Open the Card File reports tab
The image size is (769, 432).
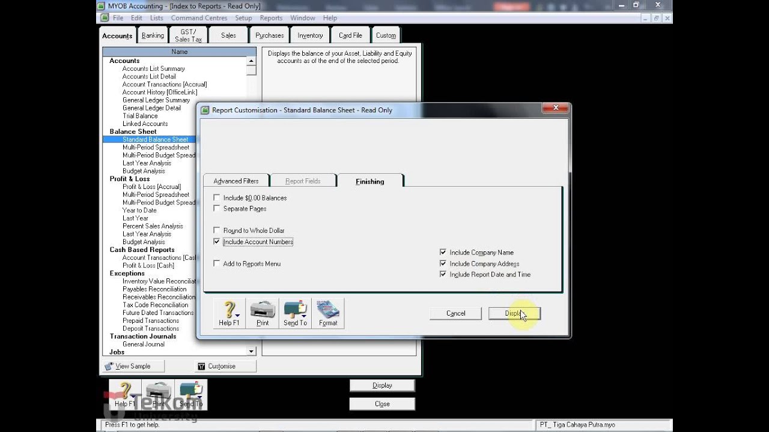(350, 35)
